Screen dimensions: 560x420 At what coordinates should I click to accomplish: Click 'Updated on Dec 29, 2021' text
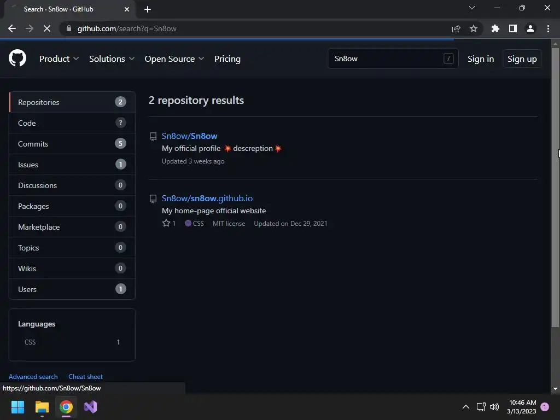point(290,224)
